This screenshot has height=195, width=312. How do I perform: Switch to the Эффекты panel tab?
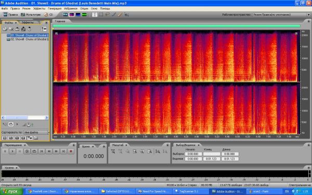click(28, 22)
